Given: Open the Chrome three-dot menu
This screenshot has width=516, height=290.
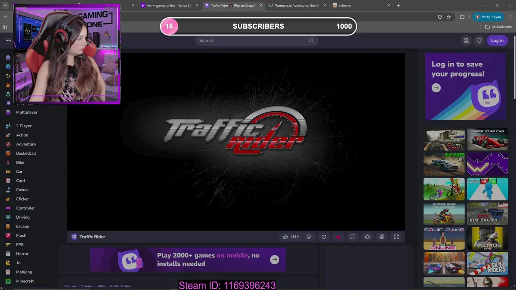Looking at the screenshot, I should [510, 17].
